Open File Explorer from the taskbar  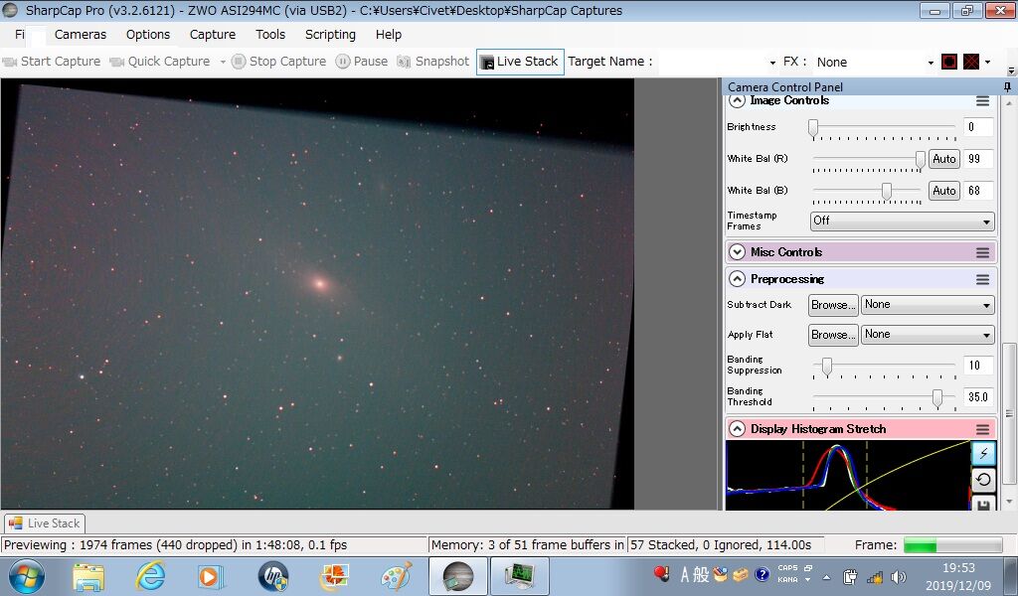(x=88, y=576)
